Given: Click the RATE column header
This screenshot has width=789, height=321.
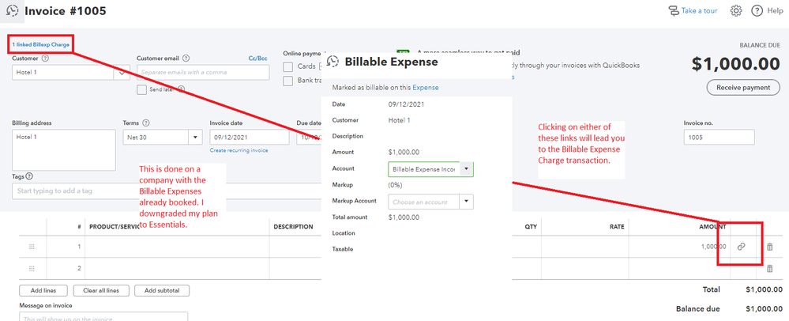Looking at the screenshot, I should tap(616, 227).
